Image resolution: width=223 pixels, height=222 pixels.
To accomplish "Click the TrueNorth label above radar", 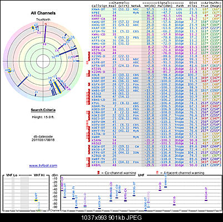I will click(x=43, y=19).
